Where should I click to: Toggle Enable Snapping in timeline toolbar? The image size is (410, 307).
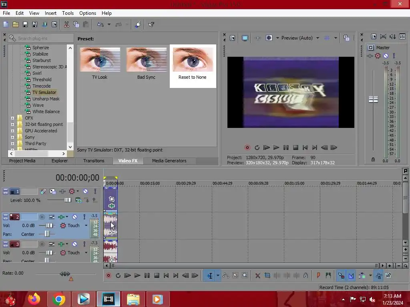tap(341, 276)
